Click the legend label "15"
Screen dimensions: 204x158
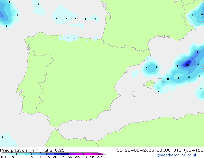(48, 157)
